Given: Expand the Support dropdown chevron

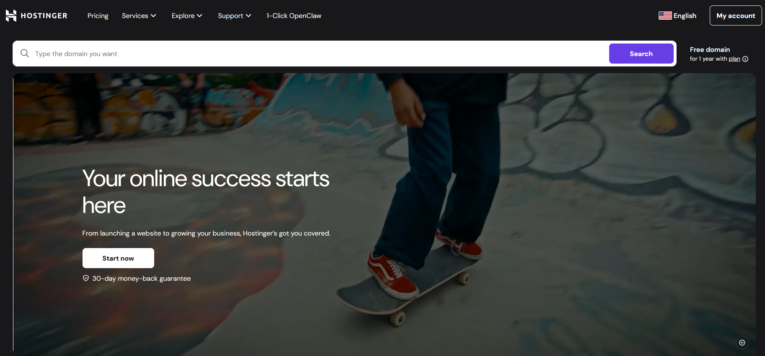Looking at the screenshot, I should point(248,16).
